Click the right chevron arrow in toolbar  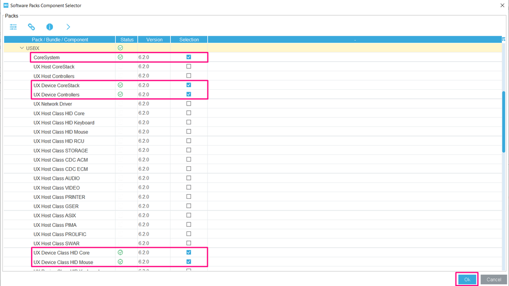pyautogui.click(x=68, y=27)
